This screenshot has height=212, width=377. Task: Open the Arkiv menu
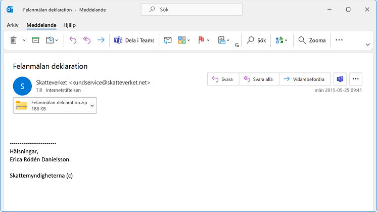[x=13, y=25]
